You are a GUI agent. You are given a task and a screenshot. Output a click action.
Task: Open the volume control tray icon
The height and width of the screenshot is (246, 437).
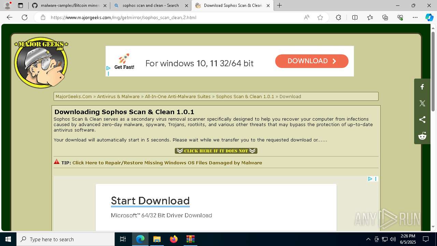pyautogui.click(x=393, y=239)
